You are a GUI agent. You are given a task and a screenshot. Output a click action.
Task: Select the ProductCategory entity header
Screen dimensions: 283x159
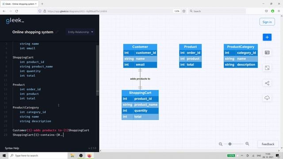241,47
